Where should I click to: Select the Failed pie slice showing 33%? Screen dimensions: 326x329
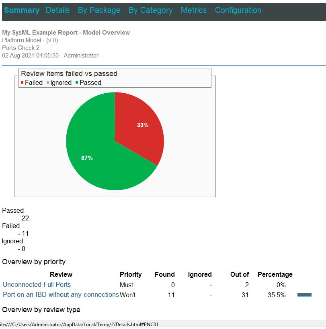(143, 125)
